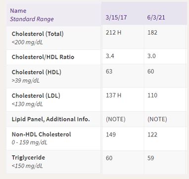This screenshot has height=179, width=189.
Task: Select the Non-HDL Cholesterol row name
Action: tap(41, 134)
